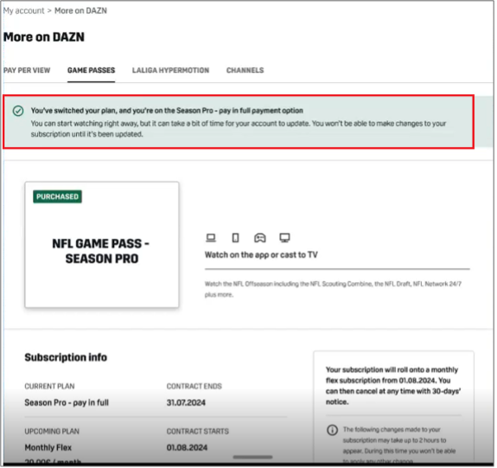497x468 pixels.
Task: Open the Pay Per View tab
Action: [27, 70]
